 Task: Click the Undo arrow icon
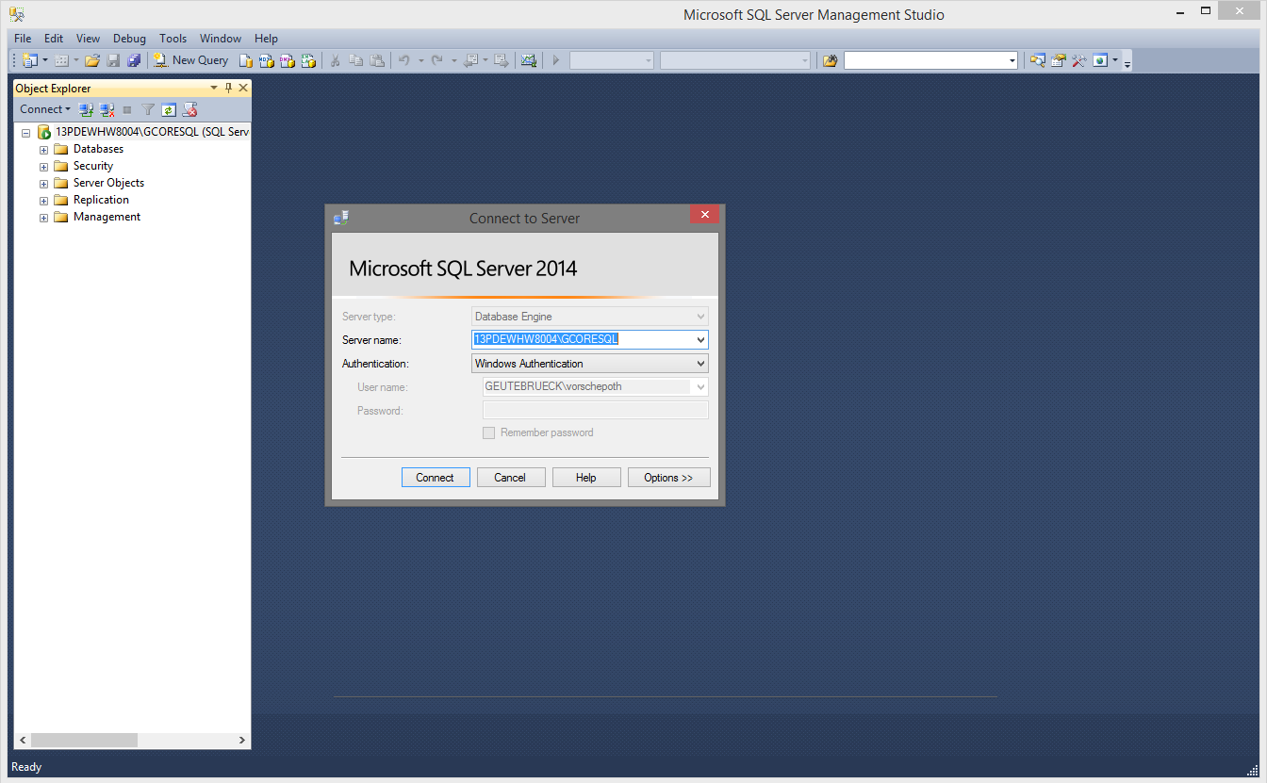(x=403, y=60)
